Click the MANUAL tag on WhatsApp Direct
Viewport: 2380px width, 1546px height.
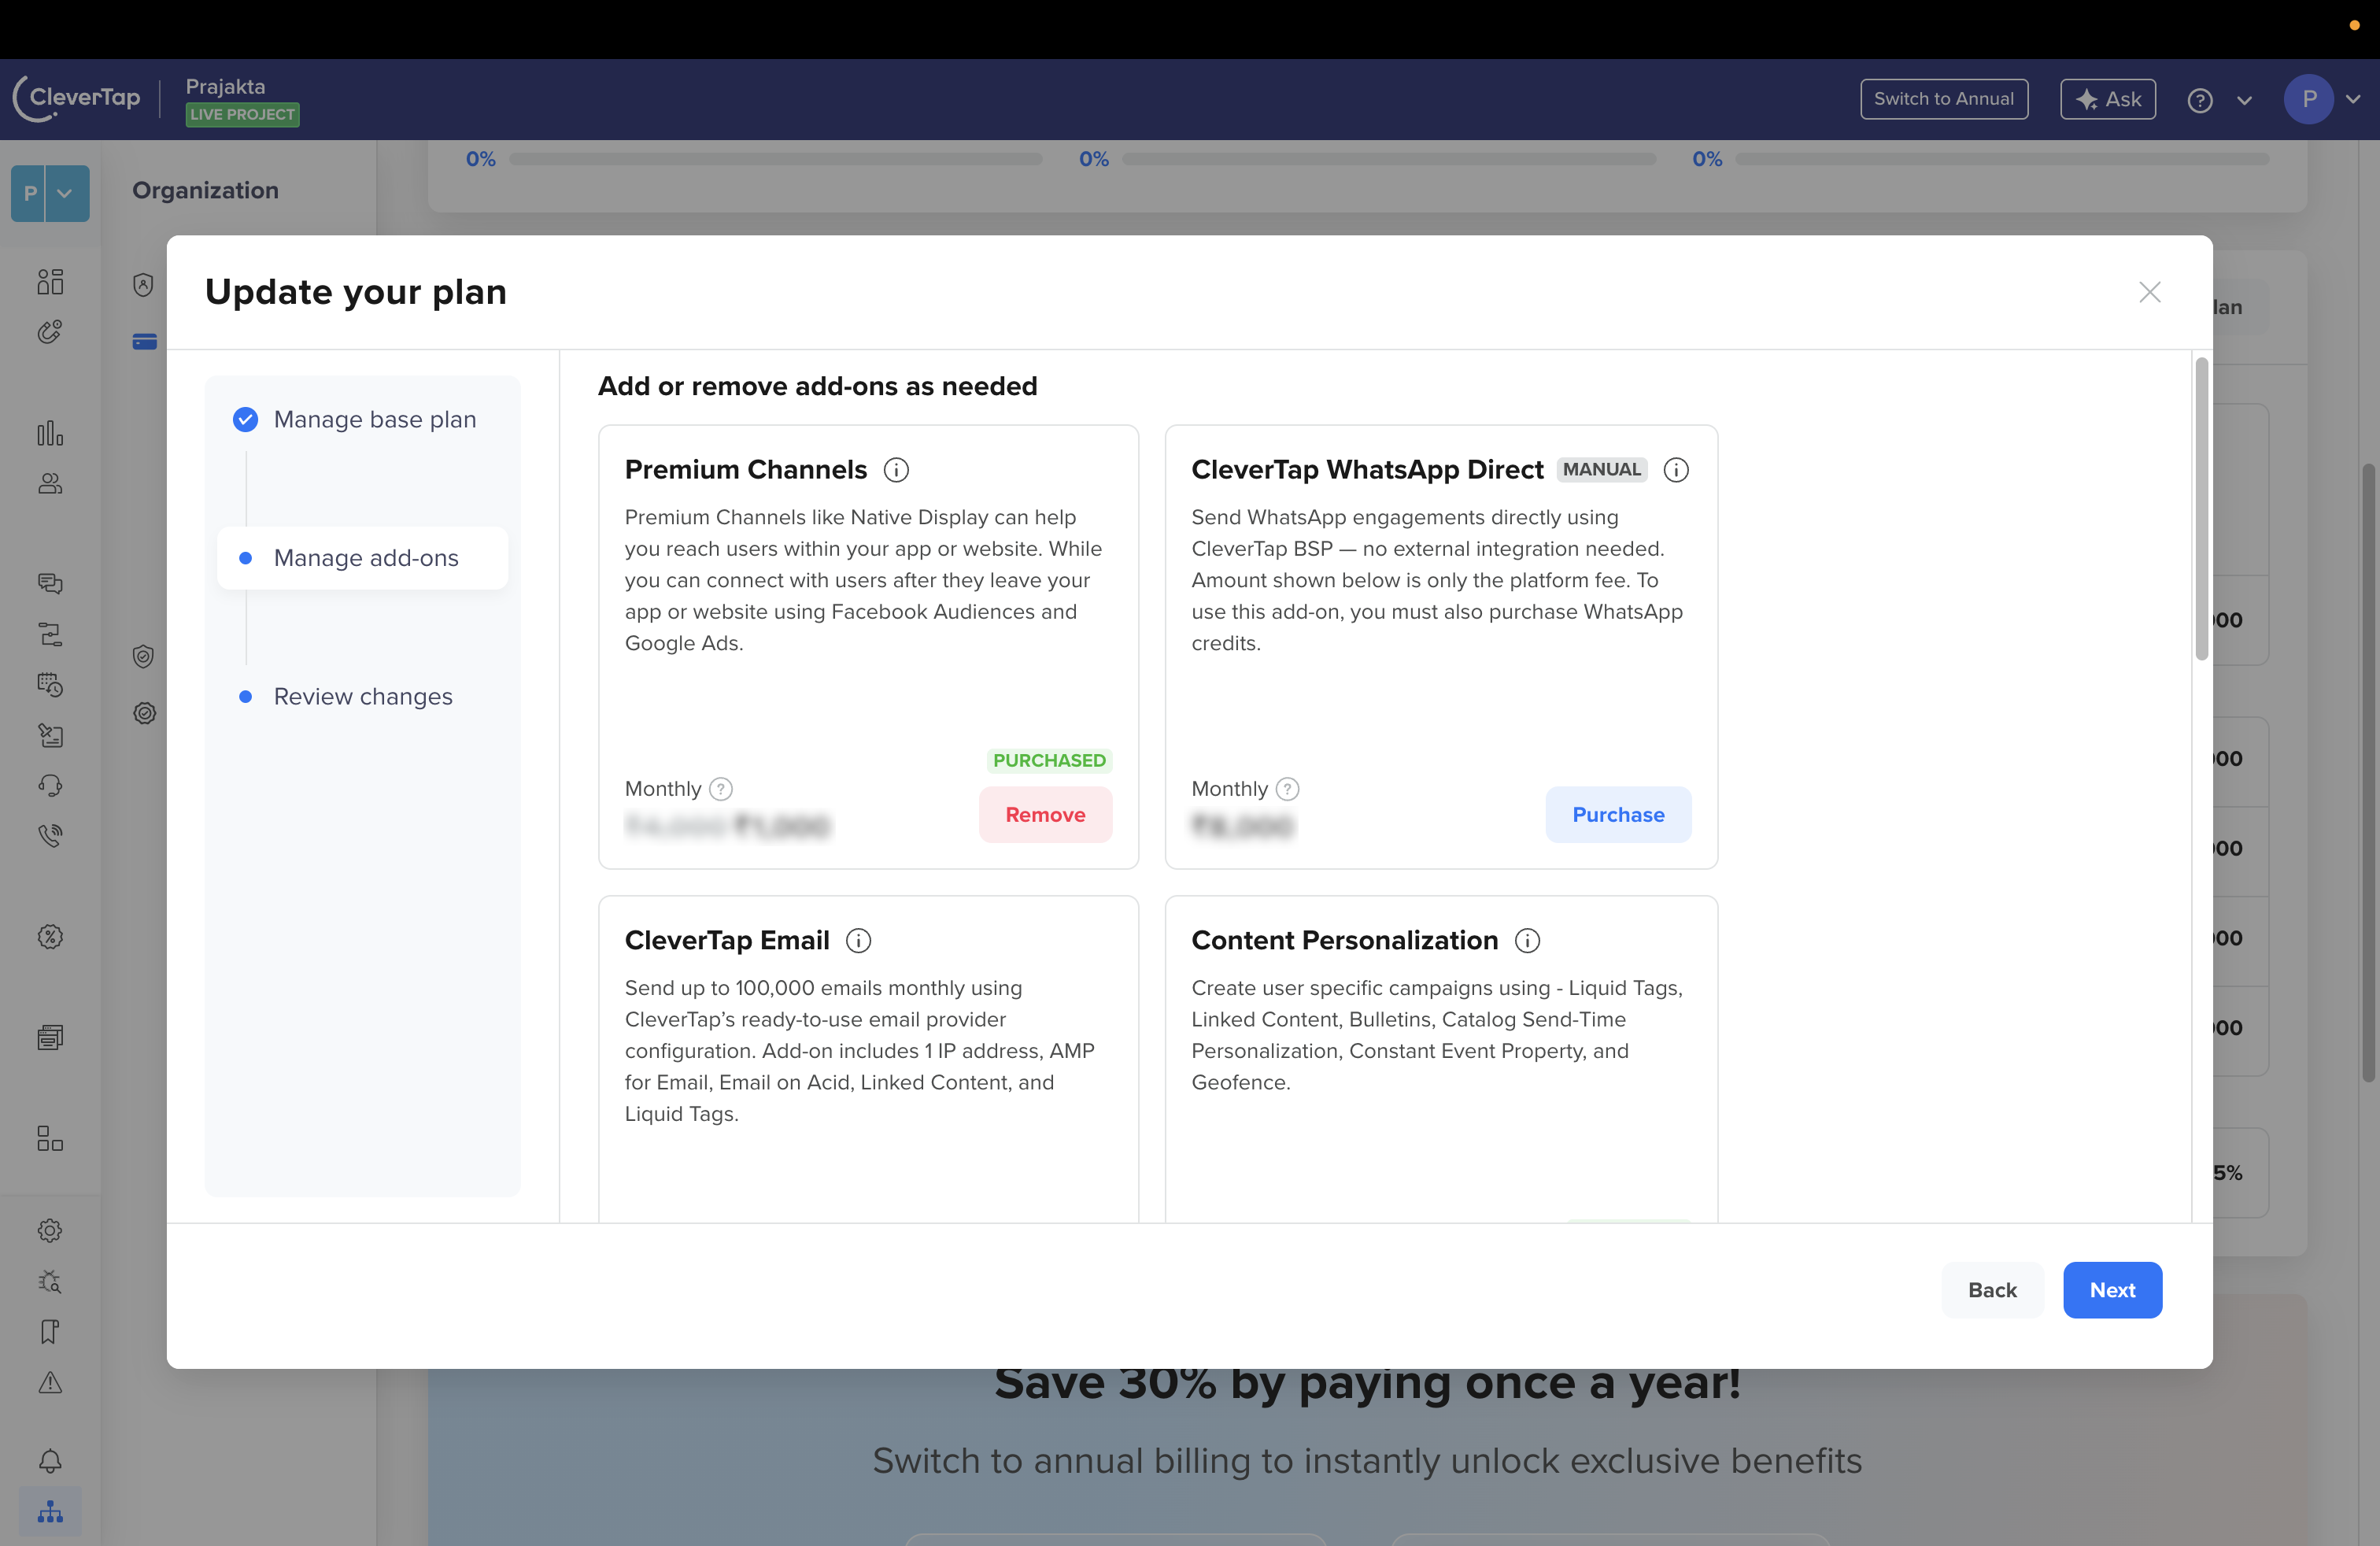coord(1601,470)
